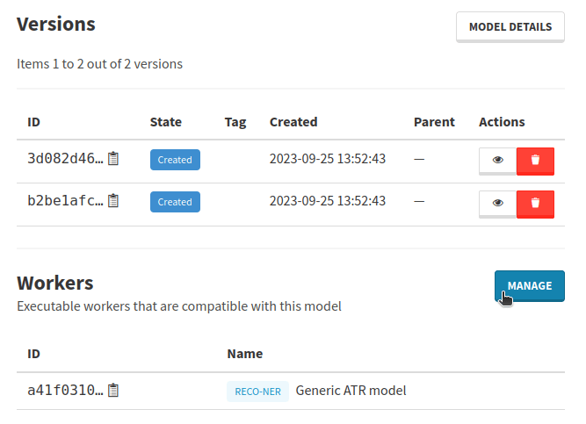The height and width of the screenshot is (424, 586).
Task: Click the State column header
Action: pyautogui.click(x=166, y=122)
